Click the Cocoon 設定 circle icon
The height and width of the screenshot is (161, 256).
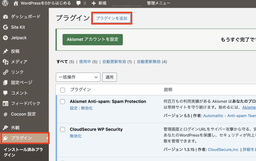(5, 114)
